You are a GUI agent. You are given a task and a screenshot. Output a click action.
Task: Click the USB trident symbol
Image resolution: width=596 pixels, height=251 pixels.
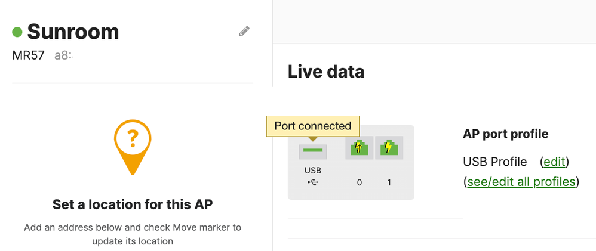[313, 182]
